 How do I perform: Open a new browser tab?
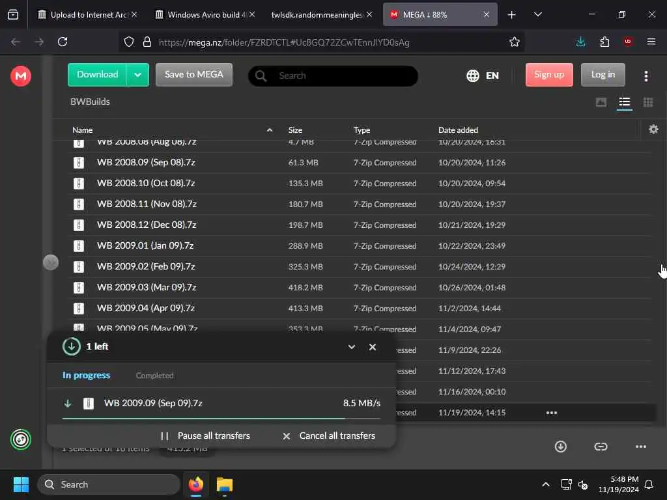pyautogui.click(x=511, y=14)
